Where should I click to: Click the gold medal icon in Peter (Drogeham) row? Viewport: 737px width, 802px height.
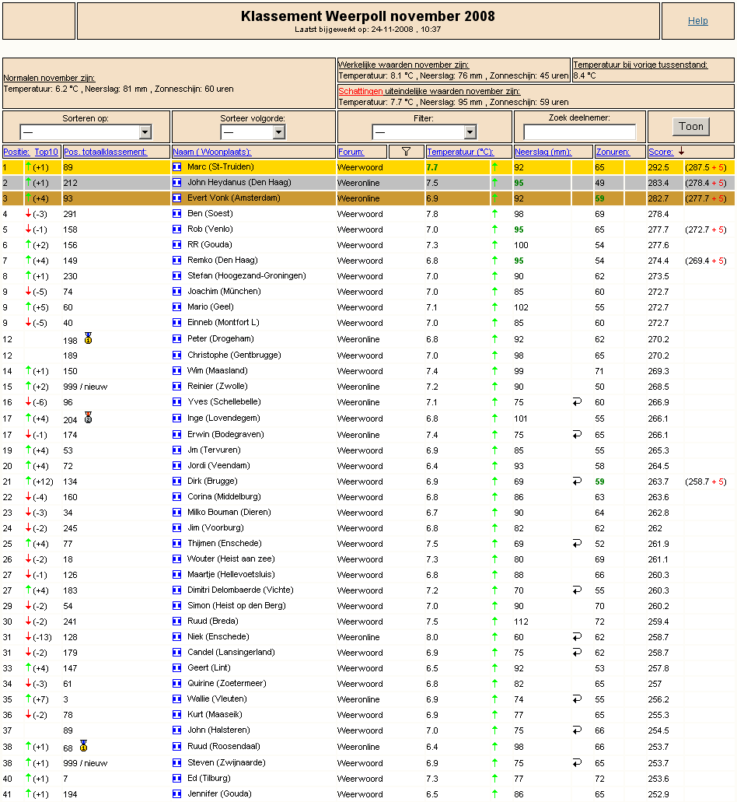[88, 338]
